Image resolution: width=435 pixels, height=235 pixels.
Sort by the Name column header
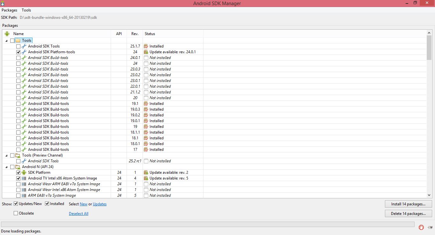click(x=57, y=33)
